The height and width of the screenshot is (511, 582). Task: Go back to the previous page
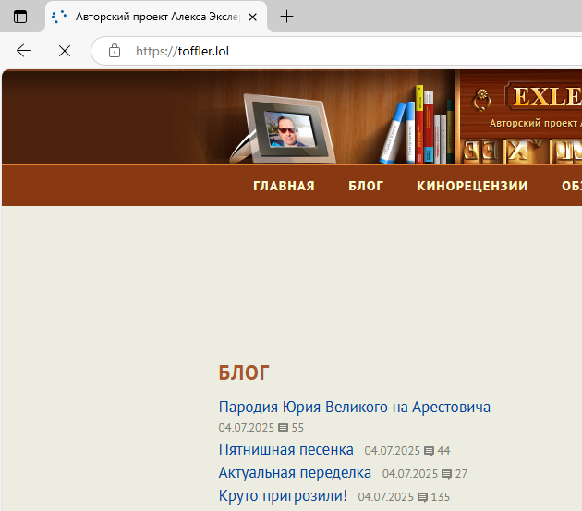tap(25, 51)
